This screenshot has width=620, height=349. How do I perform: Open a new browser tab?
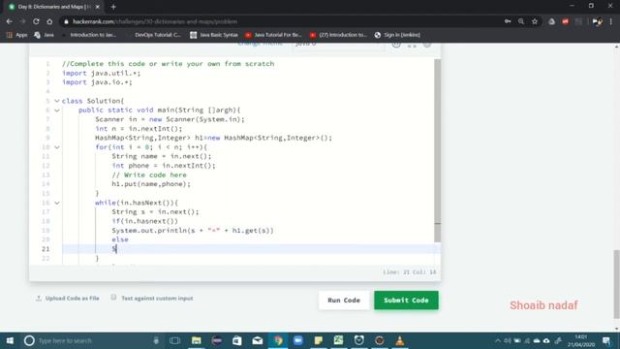click(x=113, y=7)
